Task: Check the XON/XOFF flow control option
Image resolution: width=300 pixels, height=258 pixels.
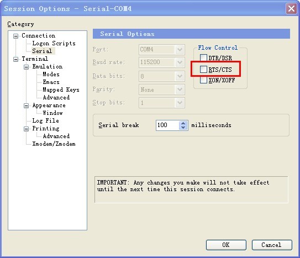Action: point(203,80)
